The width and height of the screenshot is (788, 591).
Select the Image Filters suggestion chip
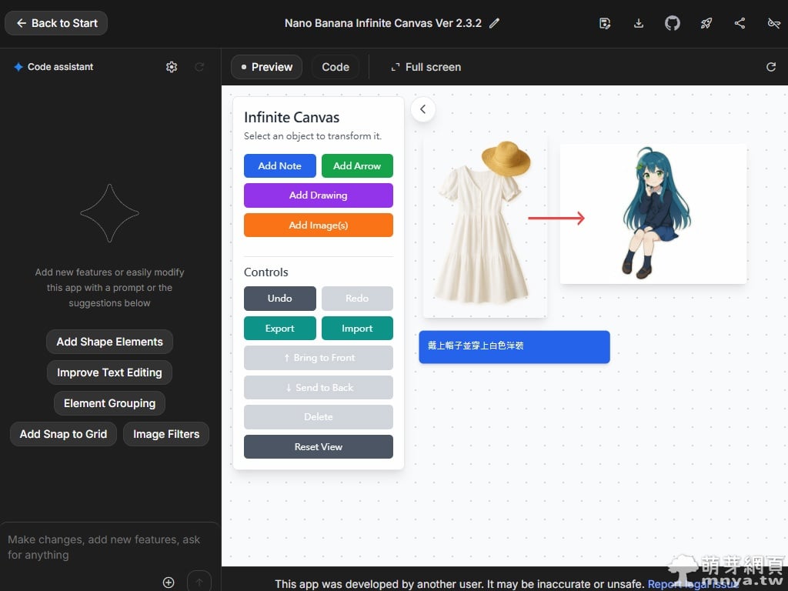point(166,434)
